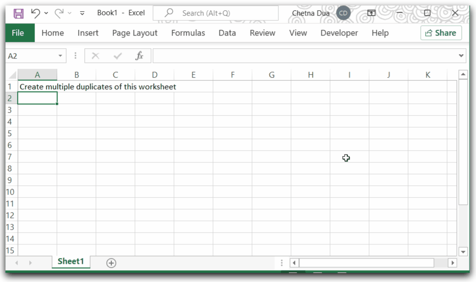Add a new worksheet
The image size is (476, 282).
tap(111, 262)
